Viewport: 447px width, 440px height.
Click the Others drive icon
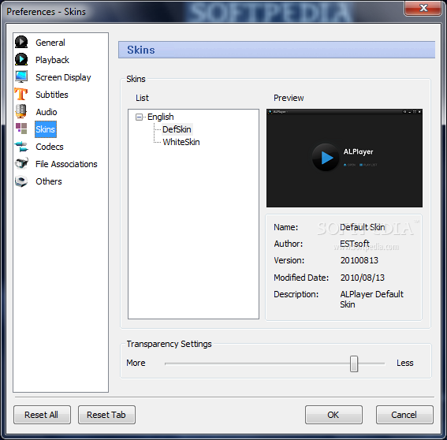point(21,181)
